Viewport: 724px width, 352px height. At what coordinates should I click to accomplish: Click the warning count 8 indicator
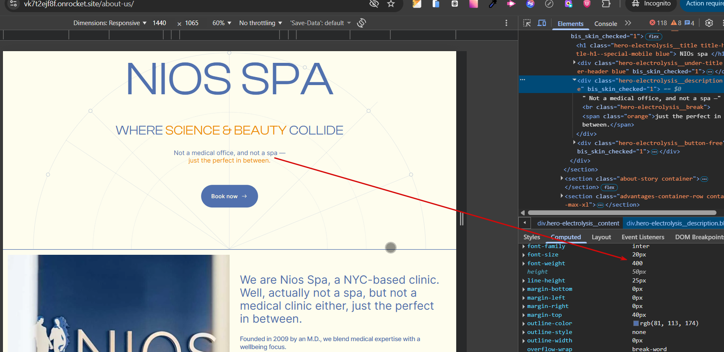(676, 23)
